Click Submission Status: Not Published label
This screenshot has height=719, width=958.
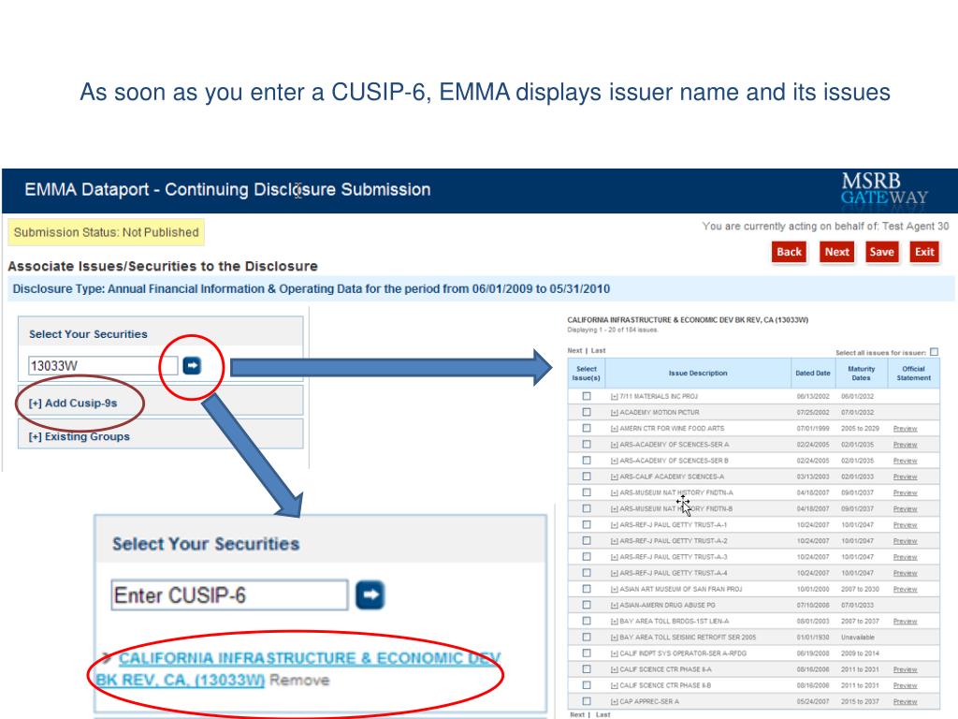[107, 232]
